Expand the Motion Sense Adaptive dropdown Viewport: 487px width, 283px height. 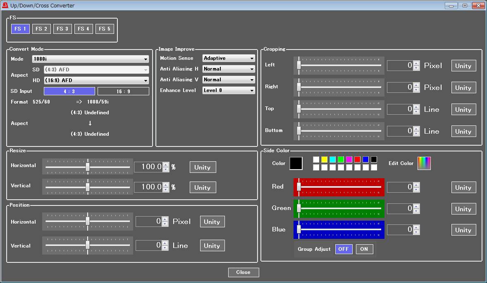pyautogui.click(x=229, y=59)
